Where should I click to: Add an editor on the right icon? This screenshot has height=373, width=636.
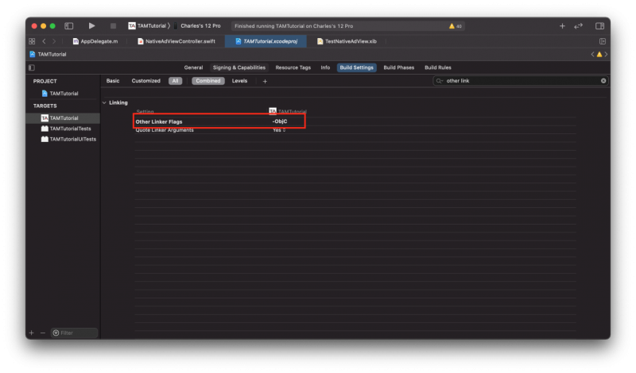(x=603, y=41)
